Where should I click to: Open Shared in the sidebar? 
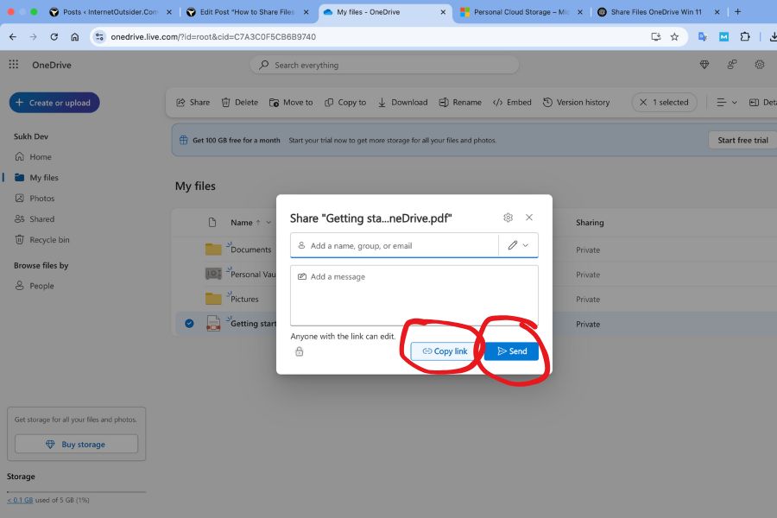[35, 219]
